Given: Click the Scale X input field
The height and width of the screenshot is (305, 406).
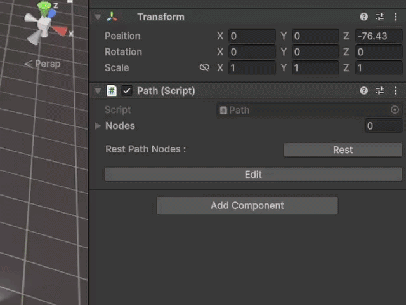Looking at the screenshot, I should [252, 68].
